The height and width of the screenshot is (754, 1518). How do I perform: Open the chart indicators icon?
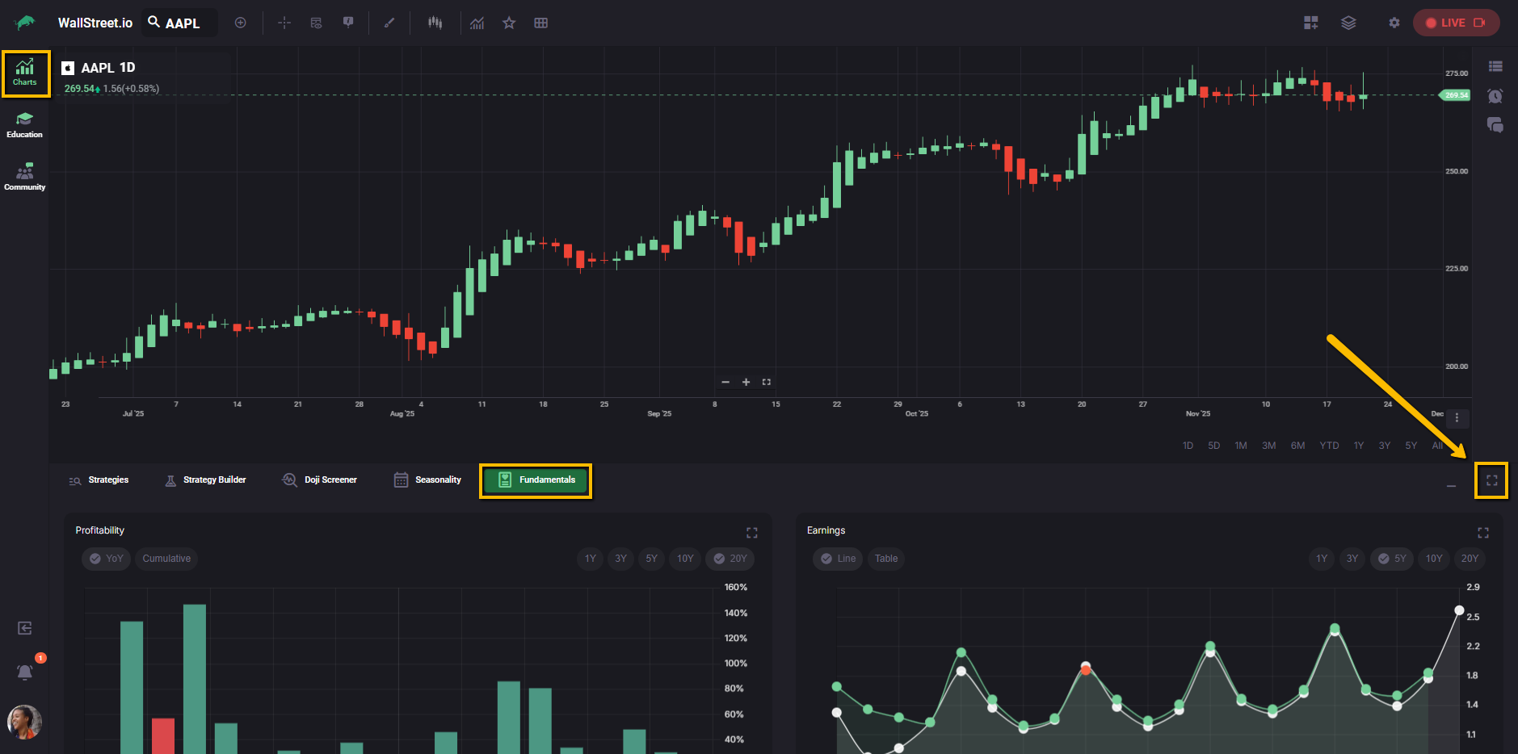click(477, 23)
